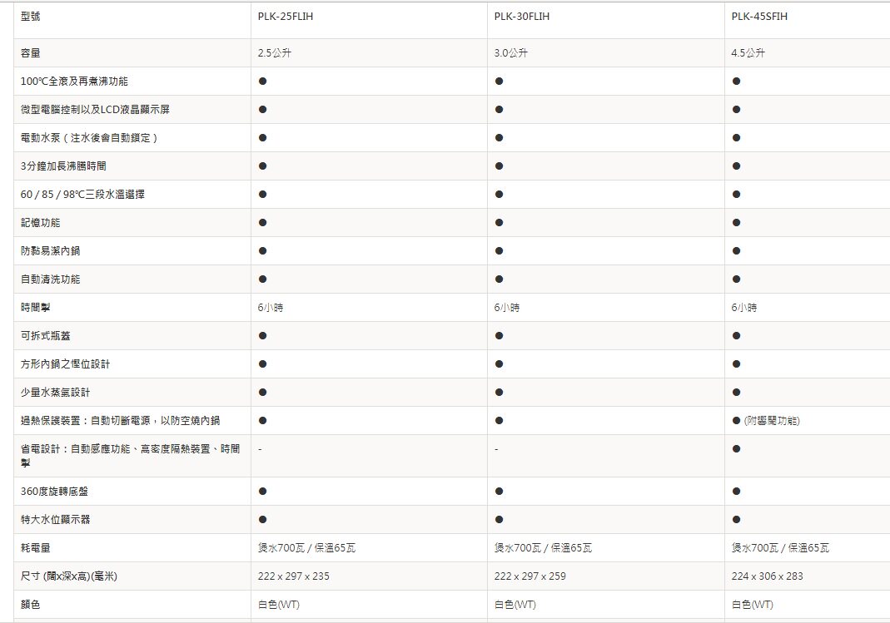Click PLK-45SFIH dot for 省電設計 row
This screenshot has height=623, width=890.
(736, 449)
